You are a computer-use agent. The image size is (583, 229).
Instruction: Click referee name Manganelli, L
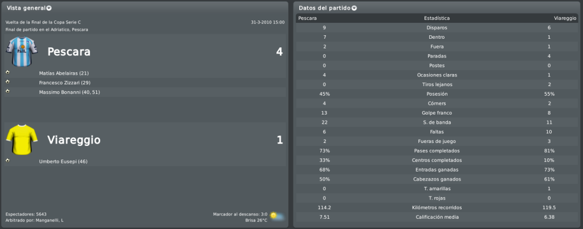tap(50, 220)
